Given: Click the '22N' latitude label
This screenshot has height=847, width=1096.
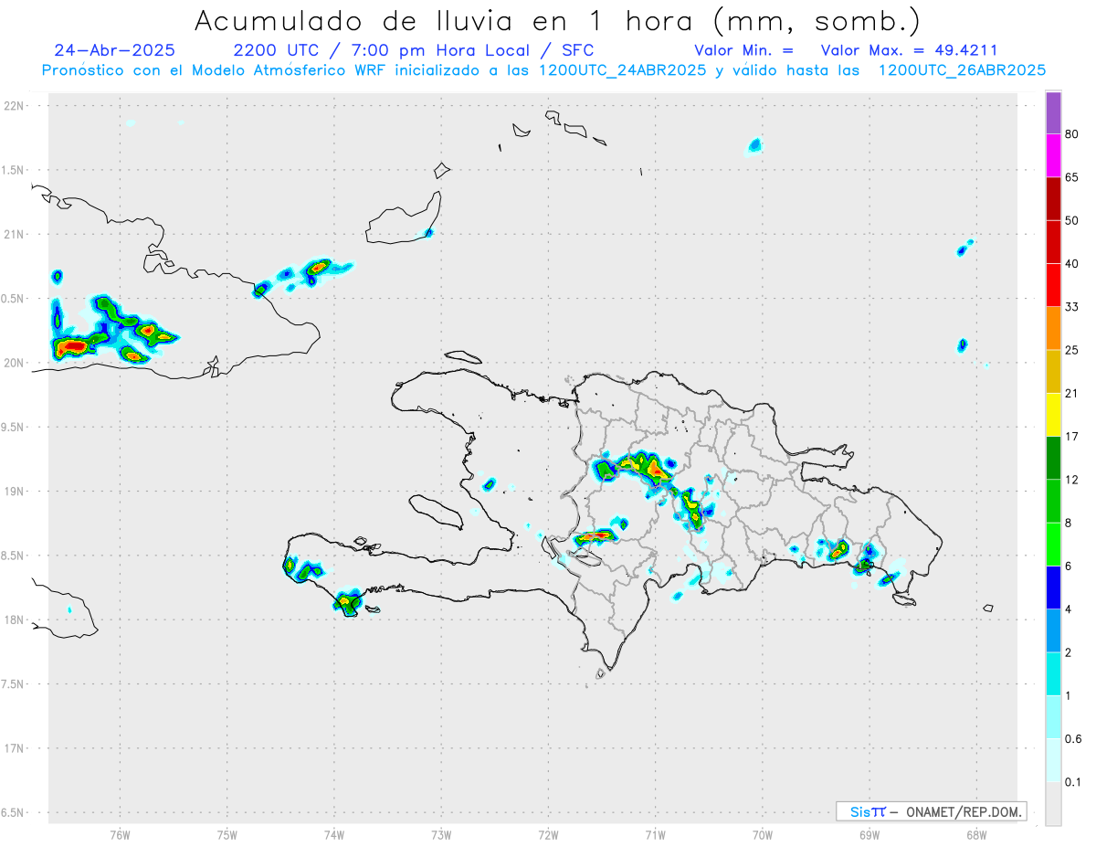Looking at the screenshot, I should [x=15, y=106].
